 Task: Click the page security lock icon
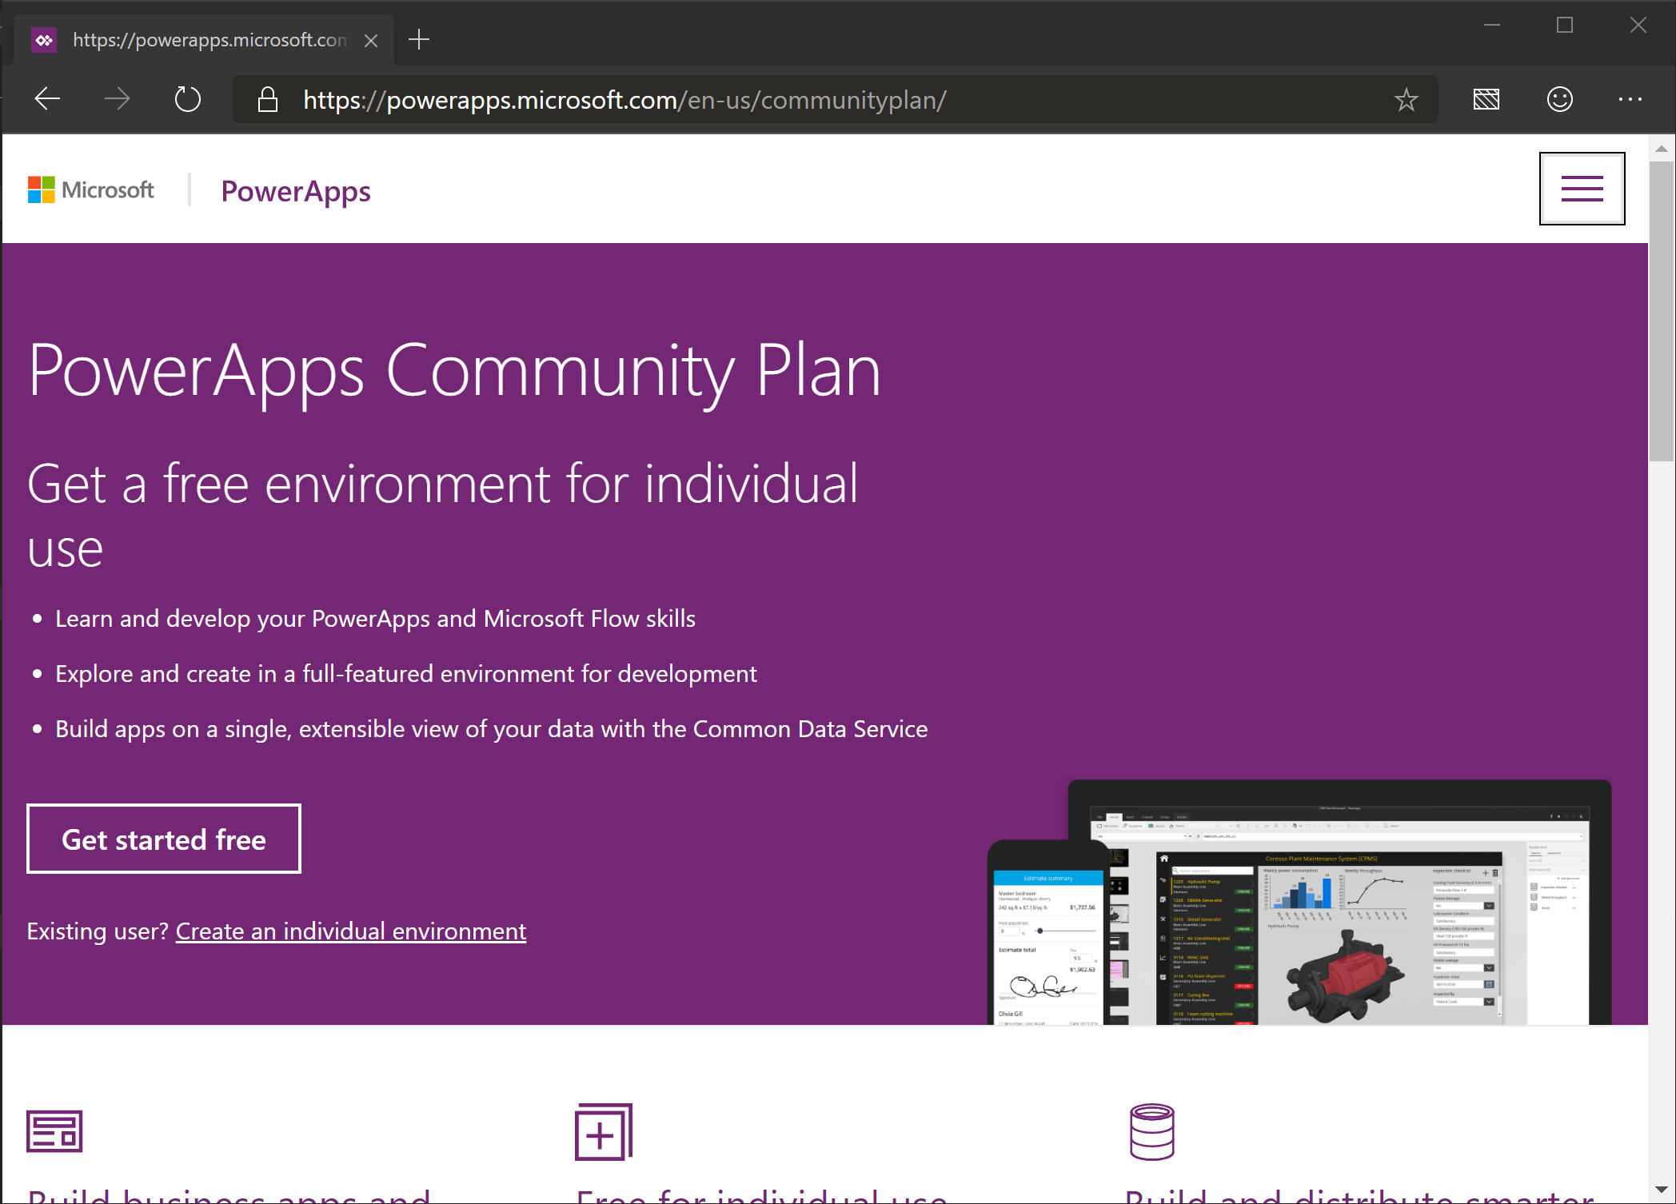tap(267, 99)
